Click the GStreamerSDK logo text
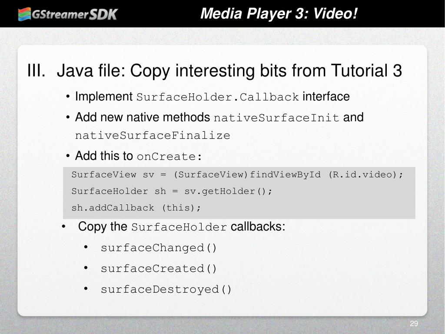The height and width of the screenshot is (334, 445). pos(75,14)
